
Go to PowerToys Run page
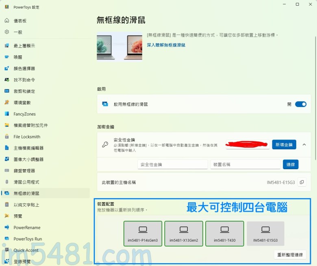coord(46,239)
